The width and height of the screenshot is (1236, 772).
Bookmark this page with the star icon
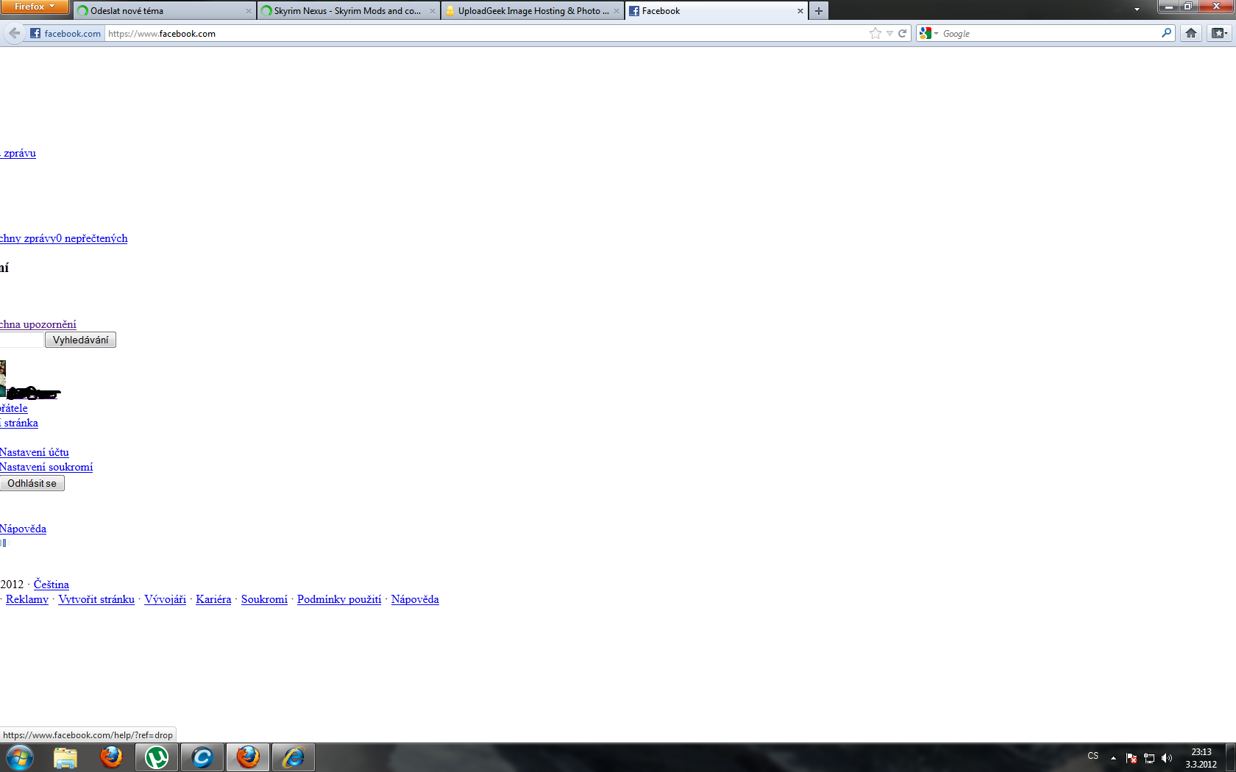pos(875,33)
